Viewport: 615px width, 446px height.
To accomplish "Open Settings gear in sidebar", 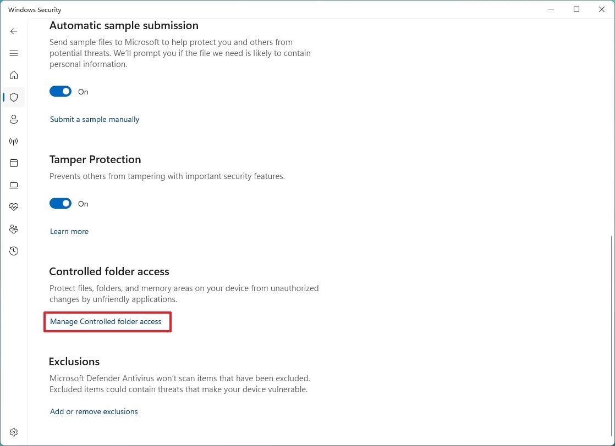I will [x=14, y=432].
